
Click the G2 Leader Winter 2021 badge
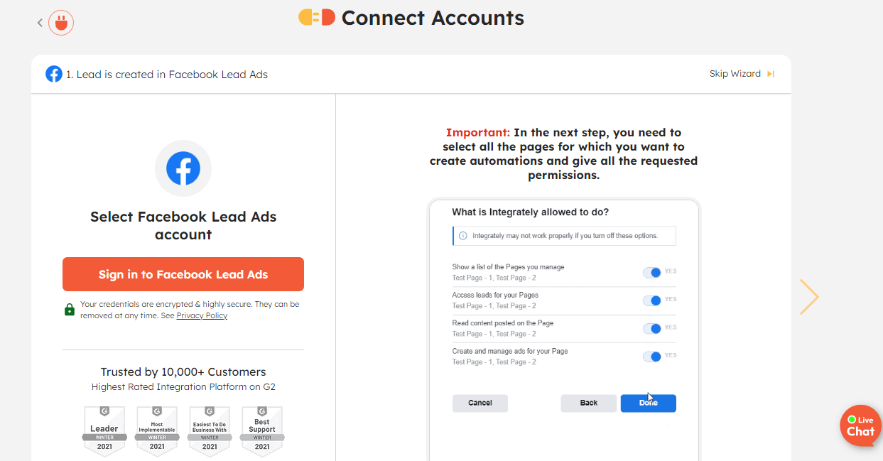pos(104,429)
